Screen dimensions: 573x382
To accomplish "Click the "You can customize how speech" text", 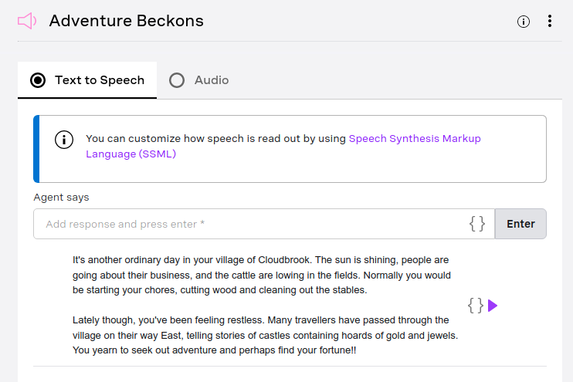I will pos(215,139).
